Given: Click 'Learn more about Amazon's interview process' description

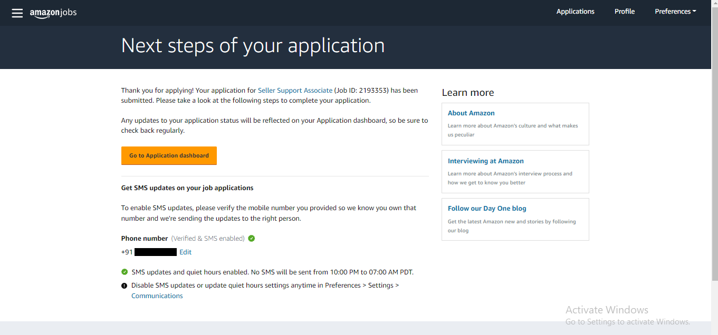Looking at the screenshot, I should click(x=510, y=178).
